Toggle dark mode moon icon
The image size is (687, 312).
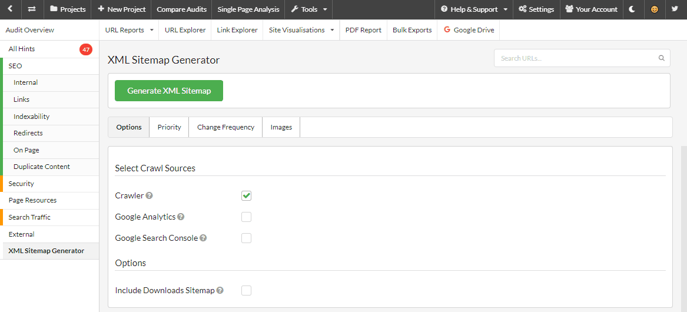click(x=632, y=9)
